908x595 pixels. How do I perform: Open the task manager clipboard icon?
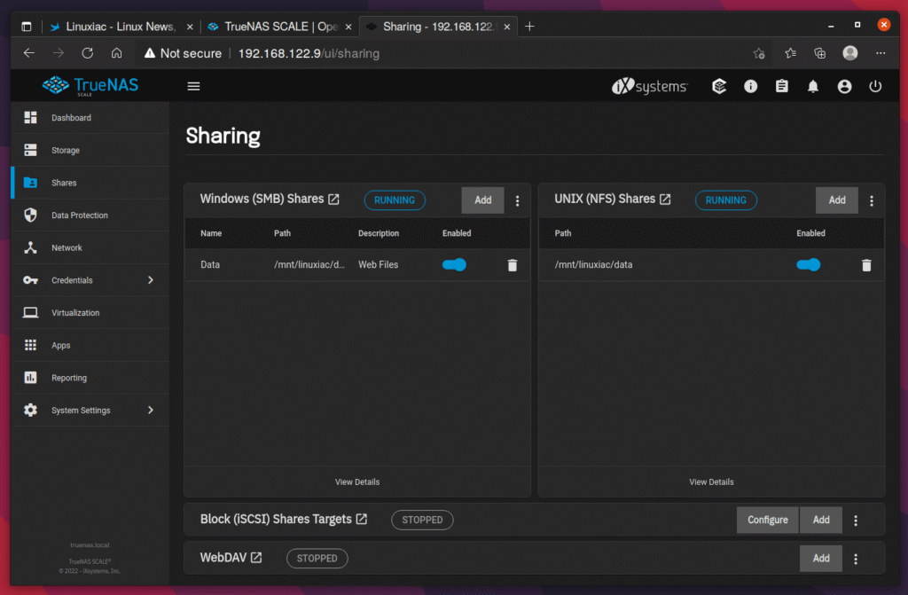(x=781, y=86)
